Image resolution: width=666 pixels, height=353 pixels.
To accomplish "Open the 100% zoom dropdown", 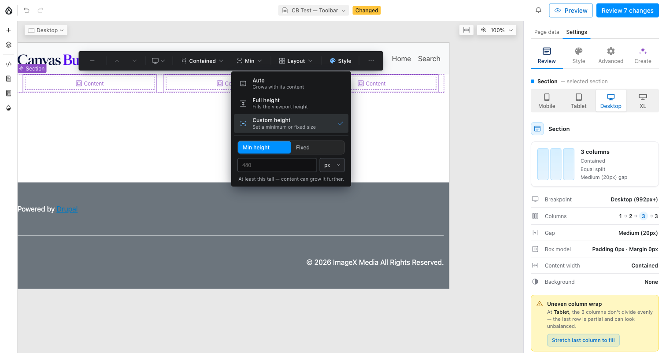I will (x=497, y=30).
